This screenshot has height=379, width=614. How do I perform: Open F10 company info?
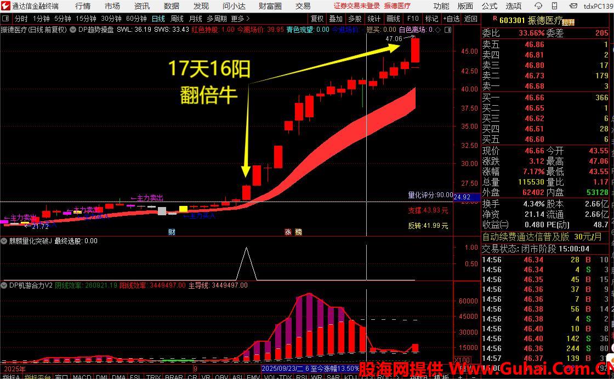413,19
